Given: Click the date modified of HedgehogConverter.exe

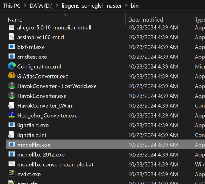Looking at the screenshot, I should 153,116.
